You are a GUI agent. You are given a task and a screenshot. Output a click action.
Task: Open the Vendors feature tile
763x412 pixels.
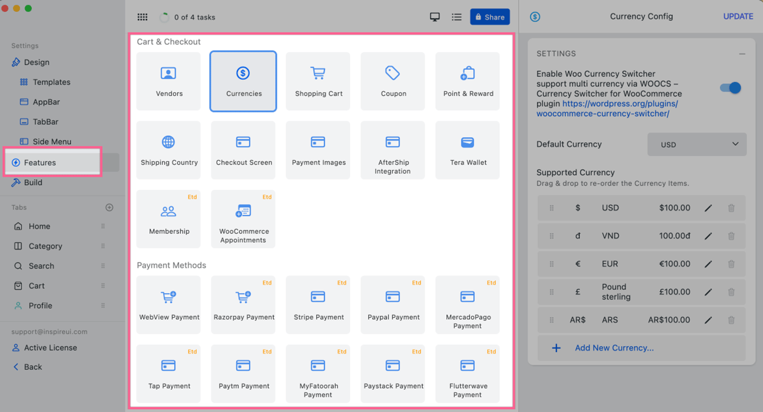point(168,81)
